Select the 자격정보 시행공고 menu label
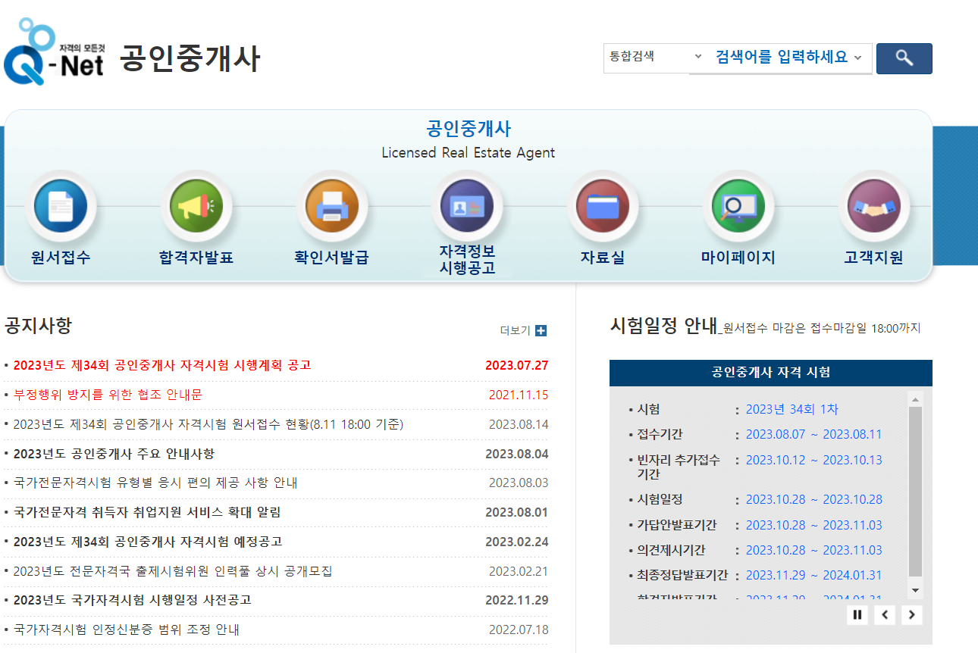The width and height of the screenshot is (978, 653). pos(467,259)
